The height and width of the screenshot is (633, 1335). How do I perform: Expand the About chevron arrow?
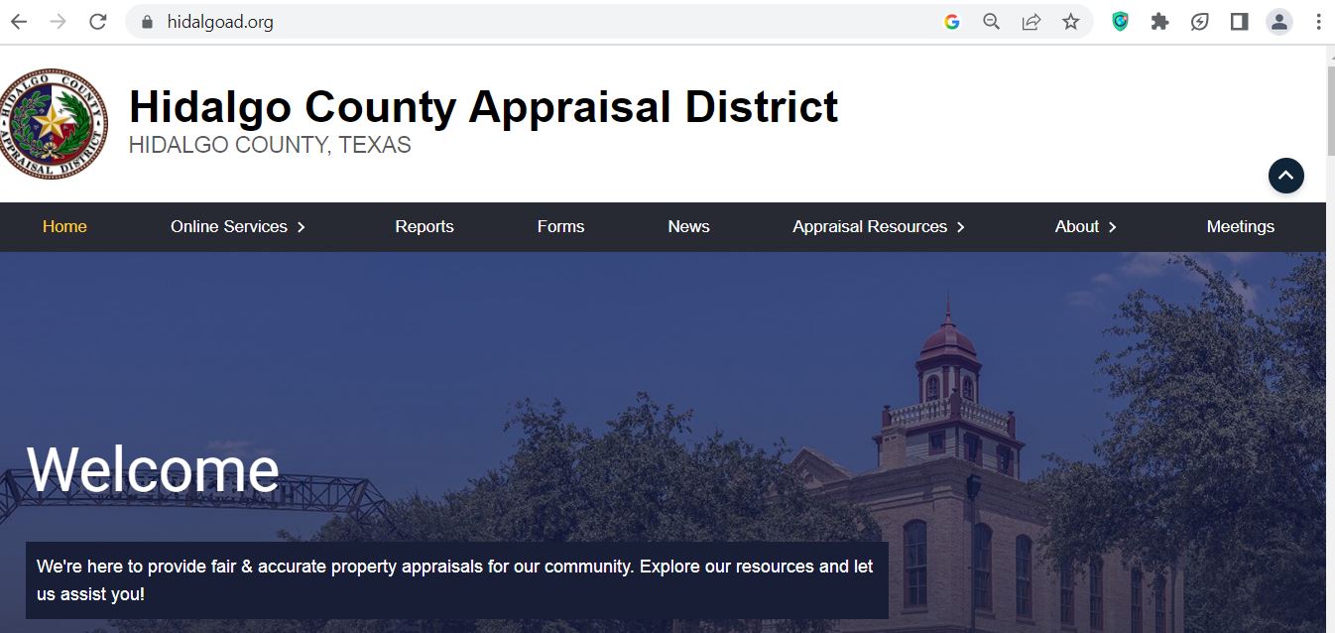point(1112,227)
